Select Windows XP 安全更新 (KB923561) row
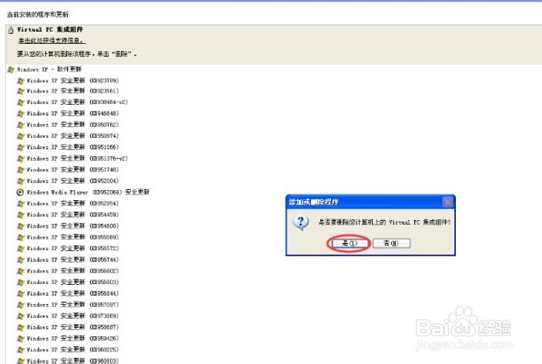Screen dimensions: 542x364 (x=68, y=91)
